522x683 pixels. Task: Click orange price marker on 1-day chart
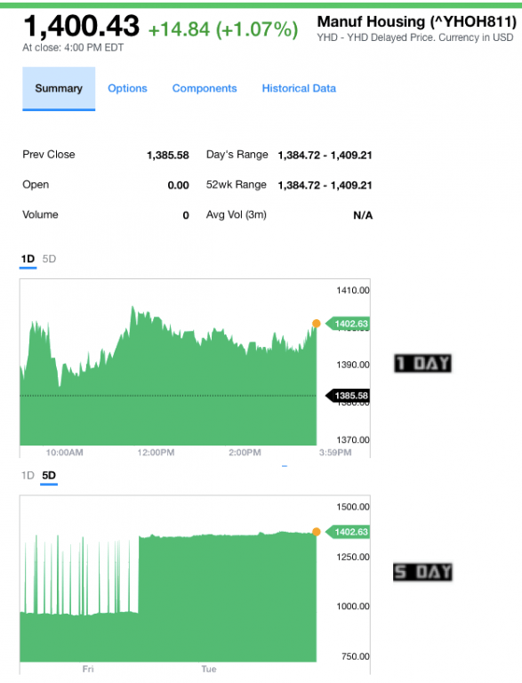pyautogui.click(x=317, y=323)
